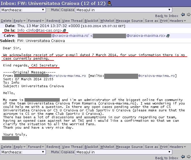191x160 pixels.
Task: Click Delete in the top toolbar
Action: click(6, 21)
